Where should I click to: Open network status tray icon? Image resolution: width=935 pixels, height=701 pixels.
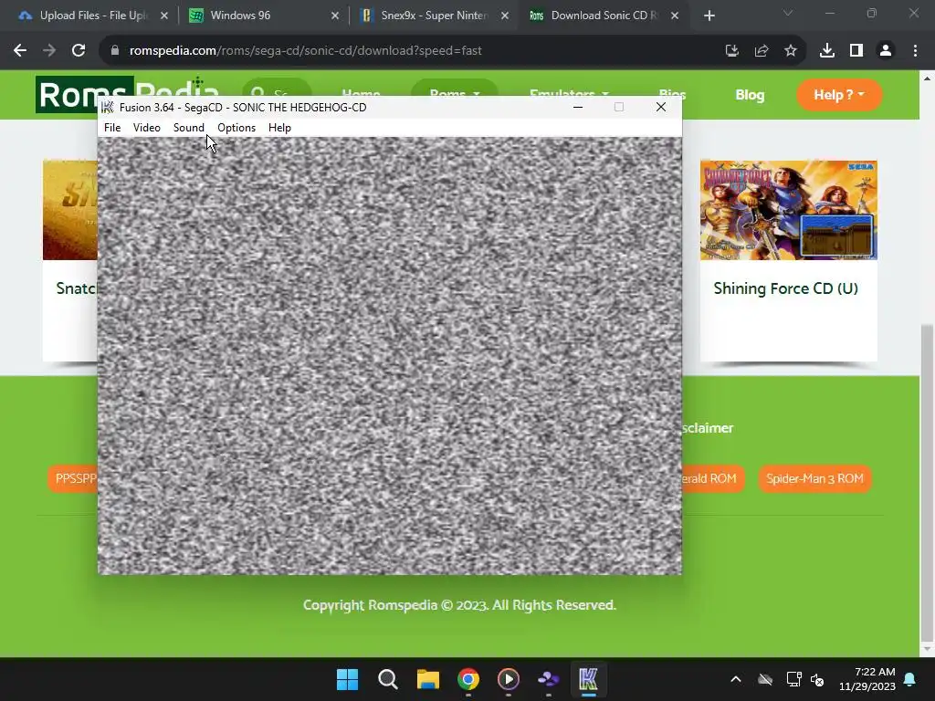pyautogui.click(x=793, y=679)
